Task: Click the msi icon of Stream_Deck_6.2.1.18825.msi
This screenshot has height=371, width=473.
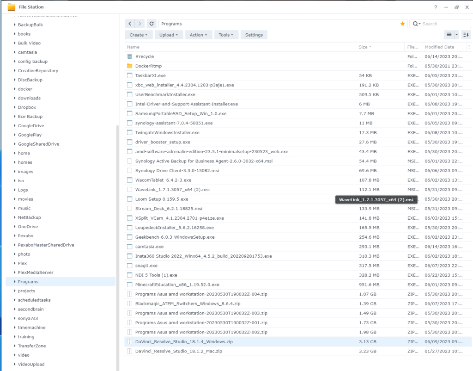Action: 130,209
